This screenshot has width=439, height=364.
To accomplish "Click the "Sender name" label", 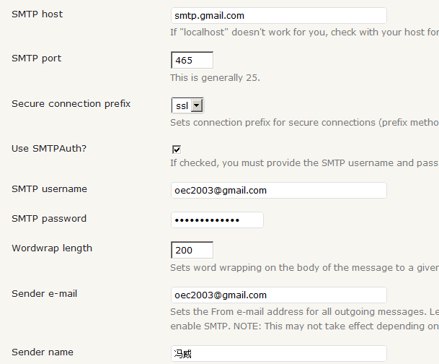I will coord(43,352).
